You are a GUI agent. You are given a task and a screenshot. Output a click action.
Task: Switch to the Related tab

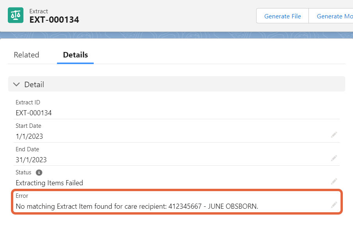26,55
